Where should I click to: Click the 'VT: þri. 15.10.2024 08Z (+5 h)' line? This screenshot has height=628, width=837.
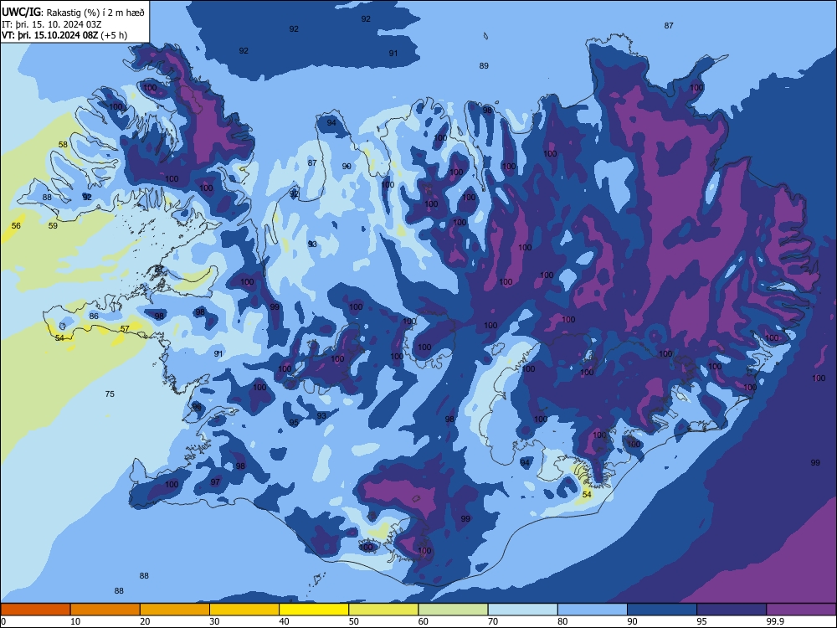coord(64,35)
